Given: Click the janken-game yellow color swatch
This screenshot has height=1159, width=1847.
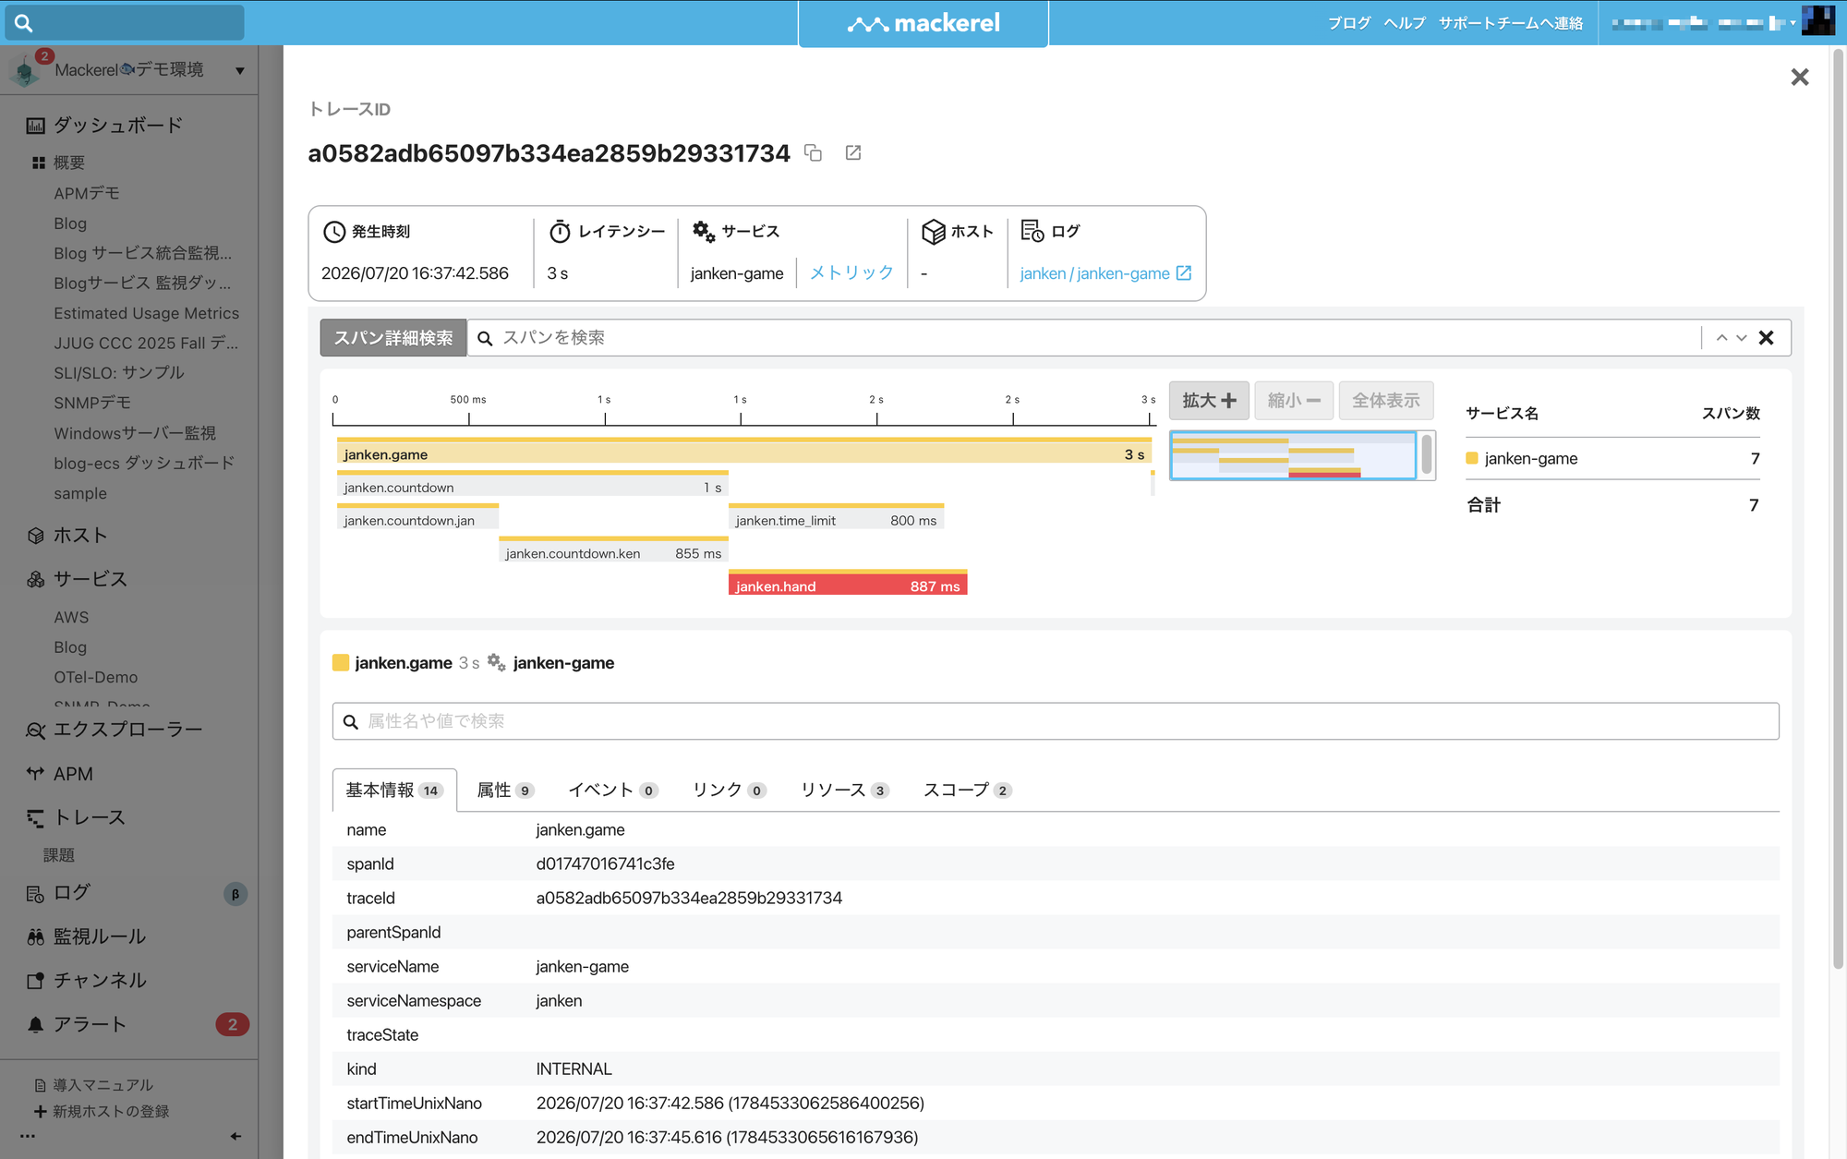Looking at the screenshot, I should 1472,459.
